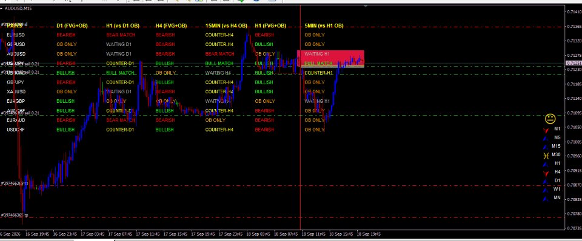Click WAITING D1 in the GBPUSD row
This screenshot has height=241, width=582.
(119, 44)
